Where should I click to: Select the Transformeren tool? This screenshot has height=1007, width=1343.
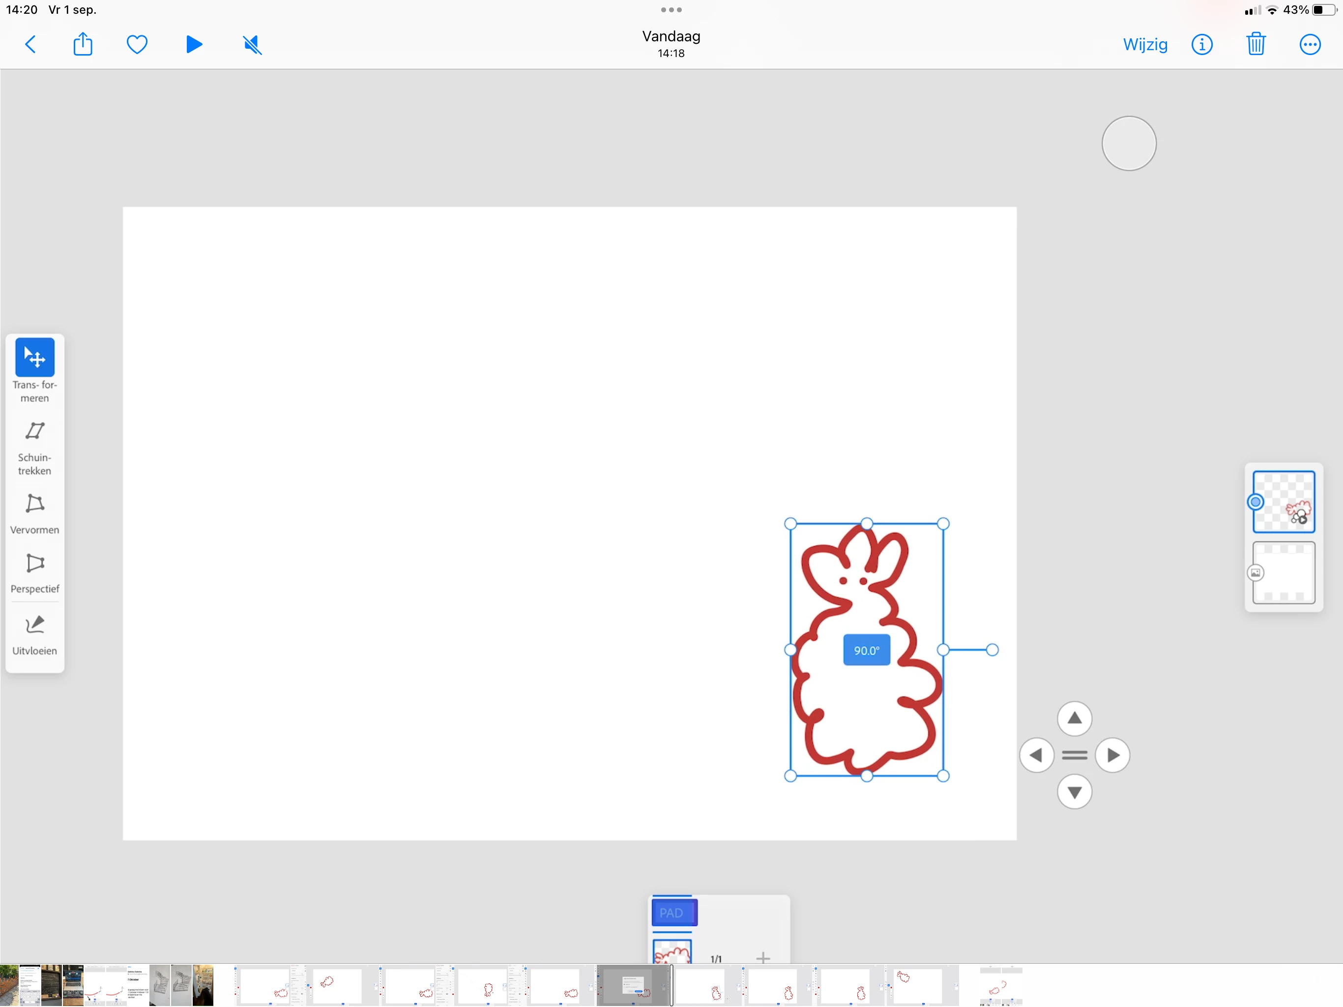tap(34, 357)
